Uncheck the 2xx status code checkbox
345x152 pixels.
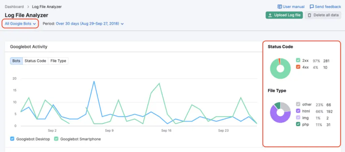coord(298,61)
